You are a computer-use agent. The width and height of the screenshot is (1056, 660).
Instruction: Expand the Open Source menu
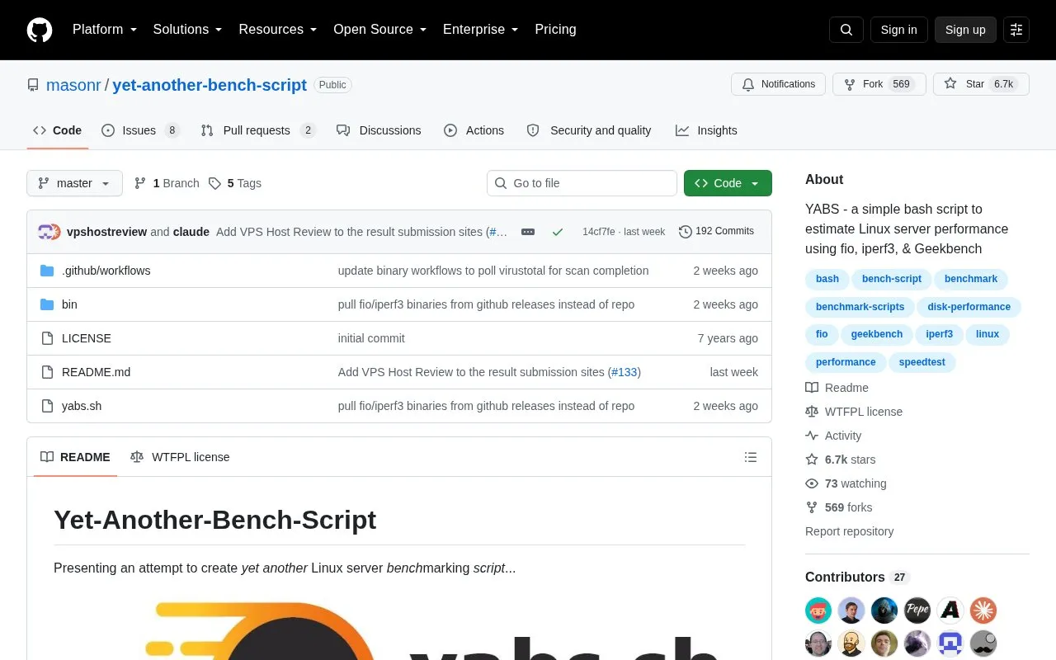[380, 30]
